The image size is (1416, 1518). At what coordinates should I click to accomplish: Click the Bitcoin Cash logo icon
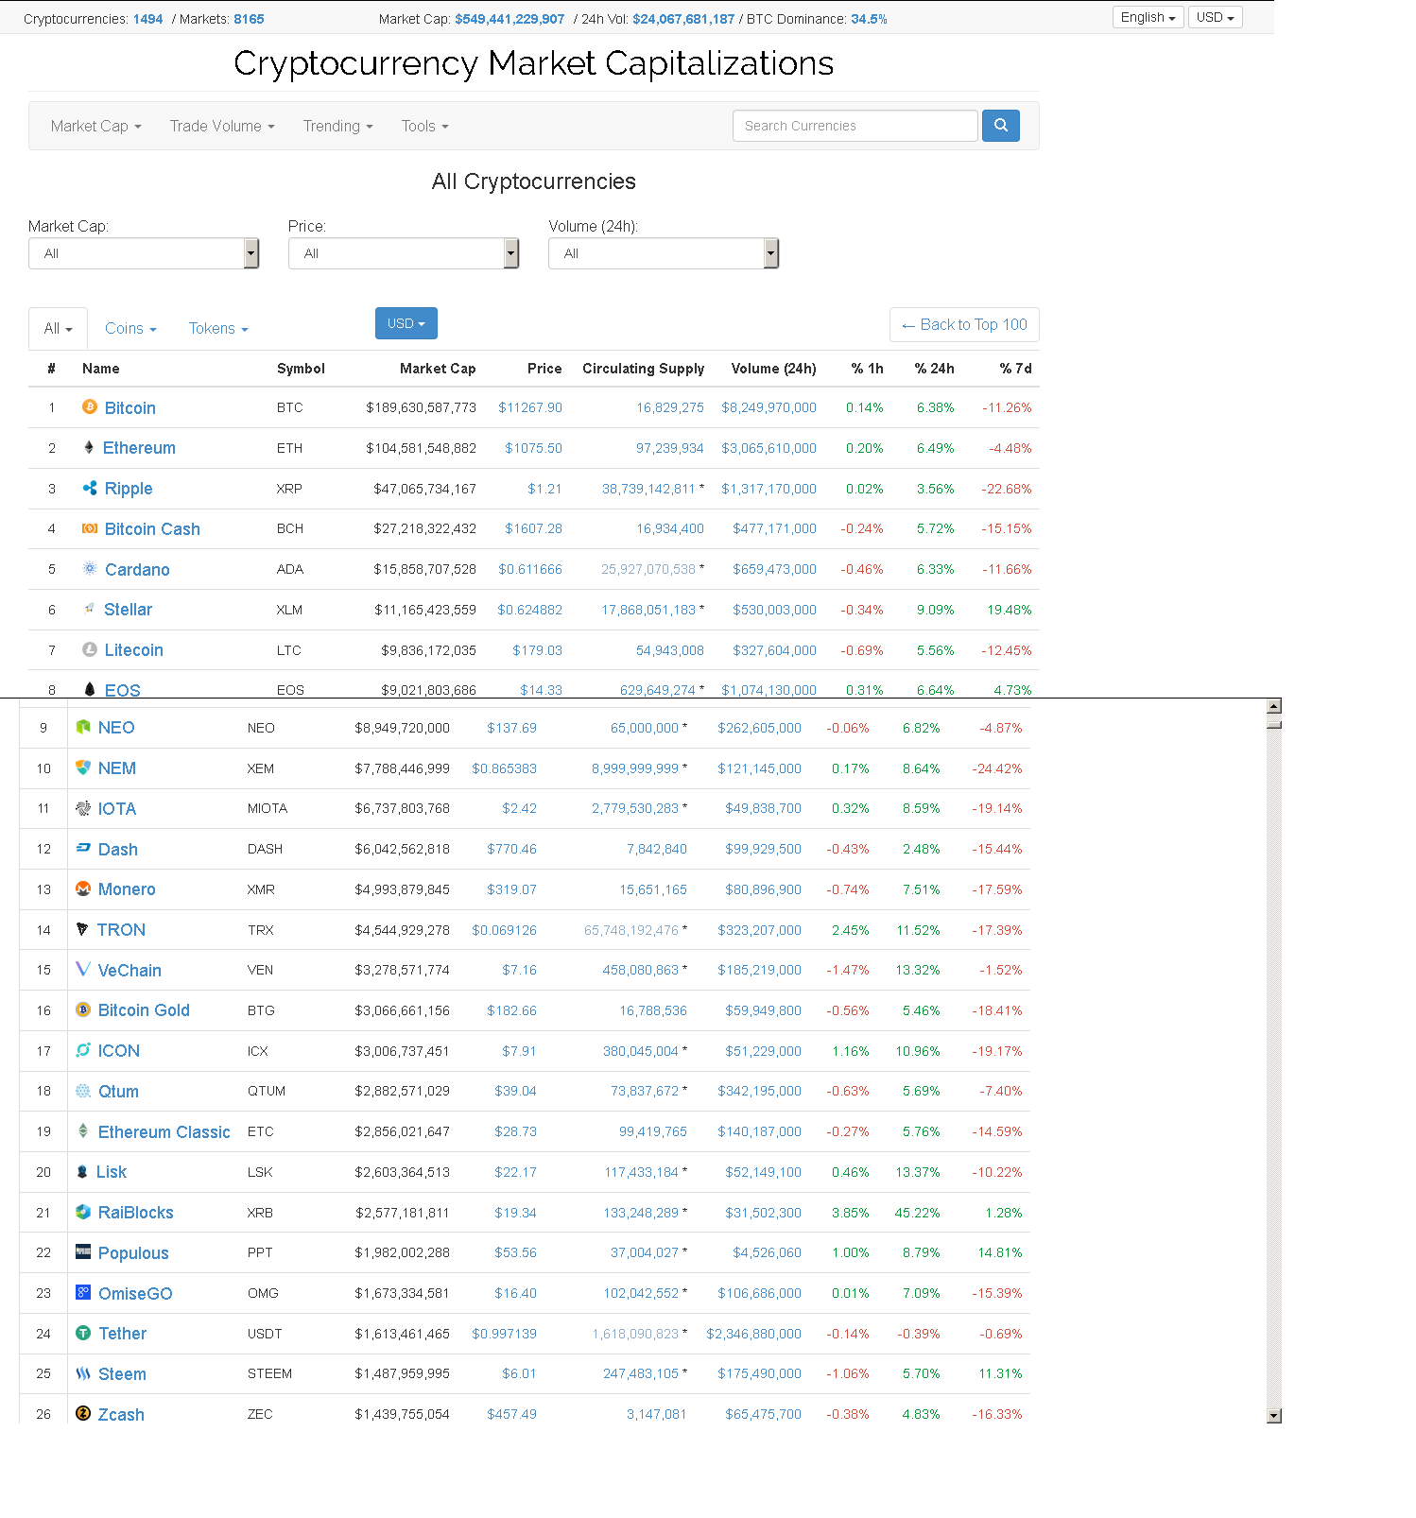pos(90,528)
